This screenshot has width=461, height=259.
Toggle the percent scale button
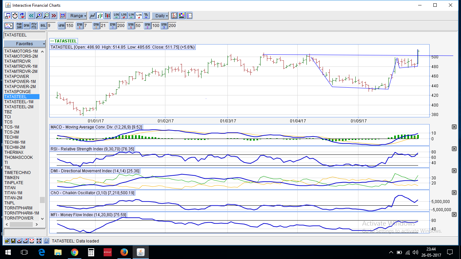coord(146,16)
